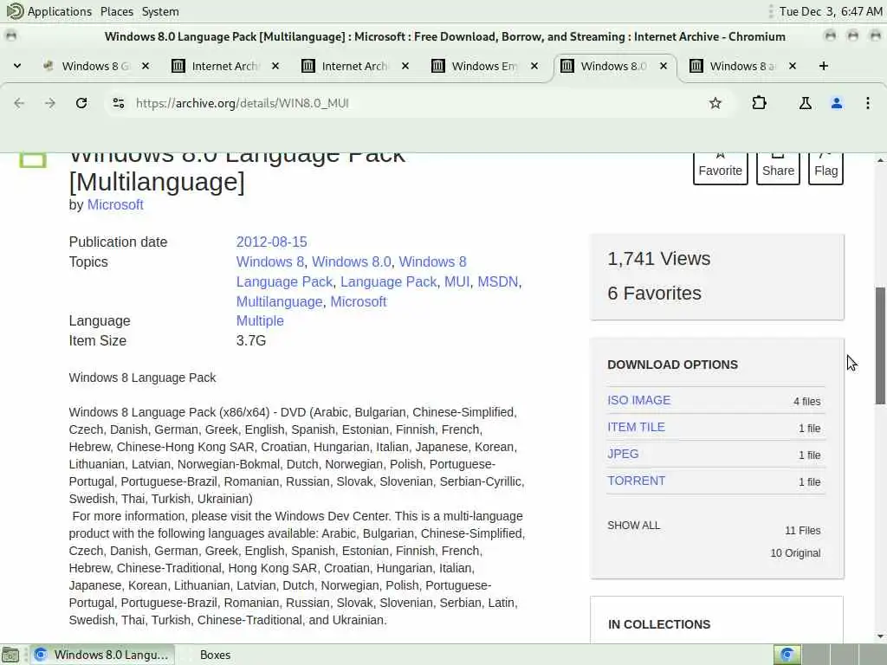Click show desktop icon in bottom panel

[10, 655]
